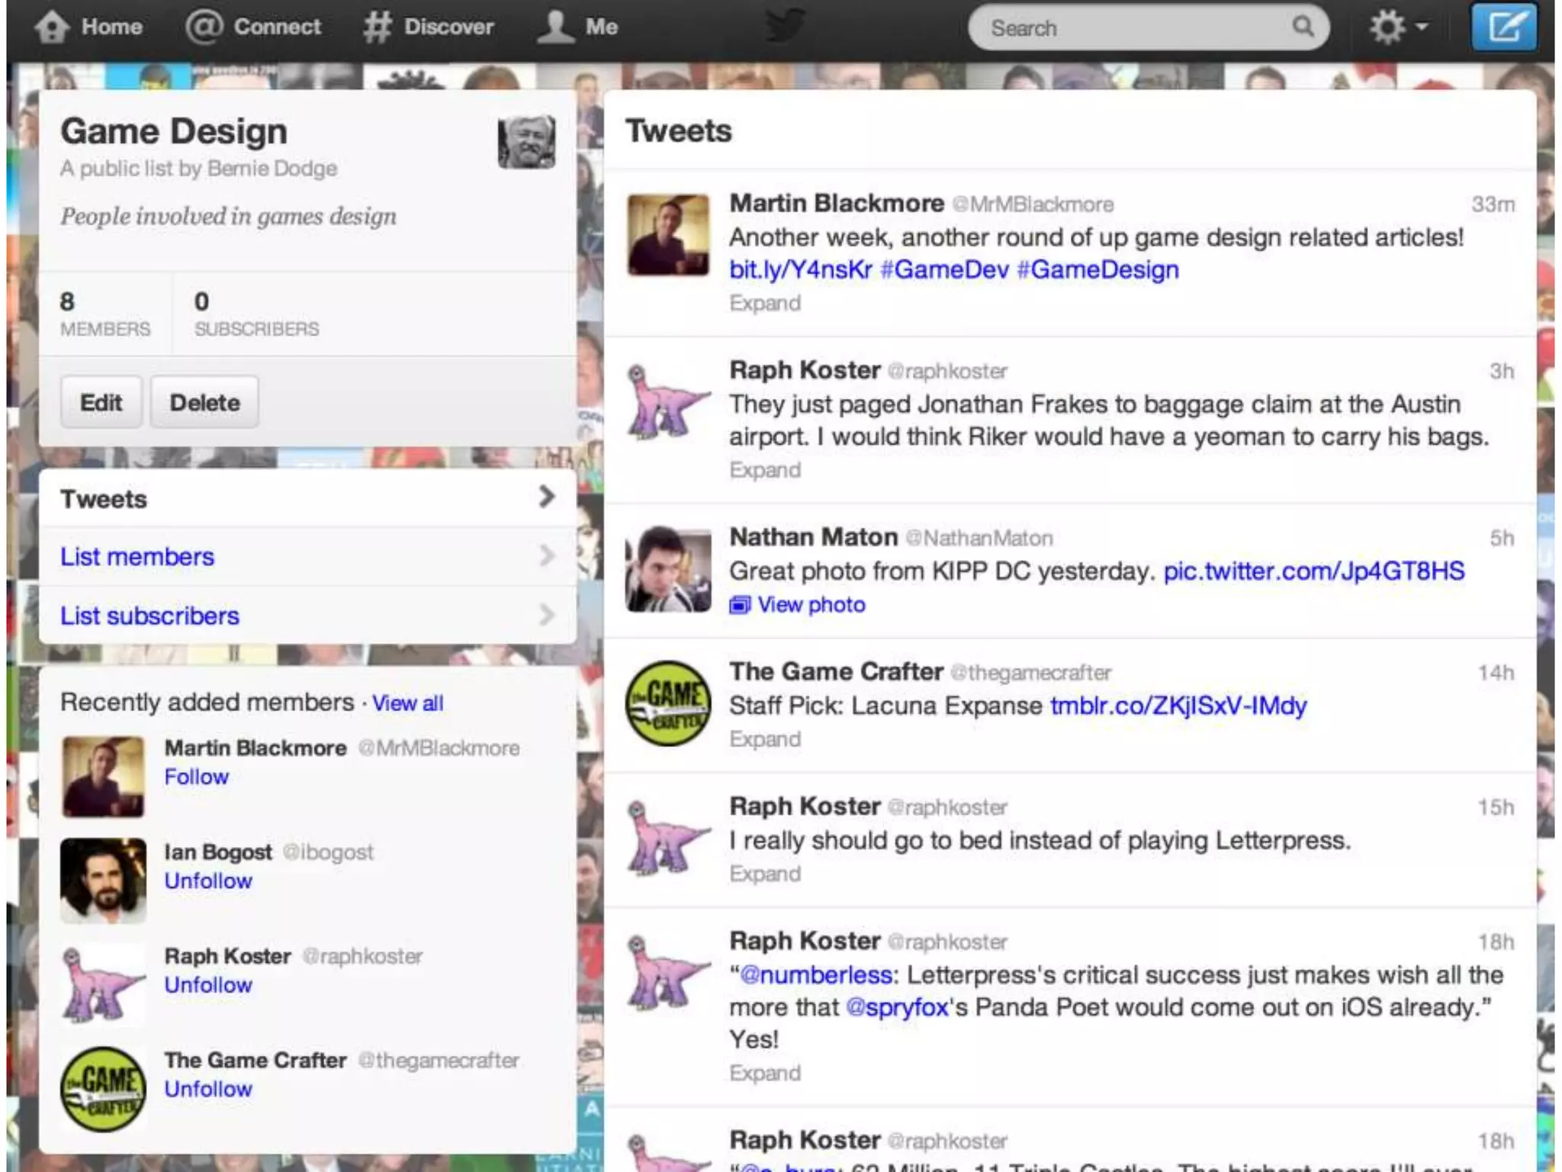Click the 33m timestamp
The height and width of the screenshot is (1172, 1562).
(1493, 204)
